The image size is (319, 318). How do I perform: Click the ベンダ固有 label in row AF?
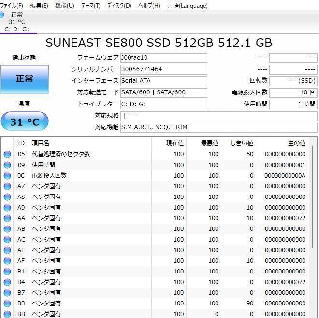click(46, 261)
